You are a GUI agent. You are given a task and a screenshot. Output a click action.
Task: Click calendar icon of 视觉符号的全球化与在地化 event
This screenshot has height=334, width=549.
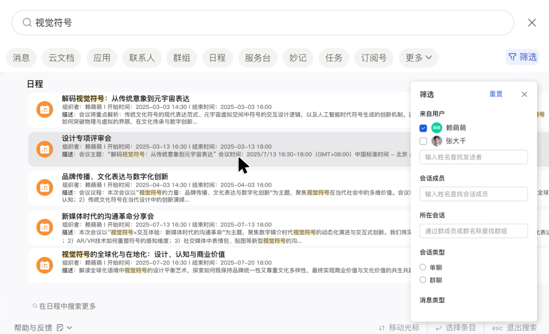point(44,265)
